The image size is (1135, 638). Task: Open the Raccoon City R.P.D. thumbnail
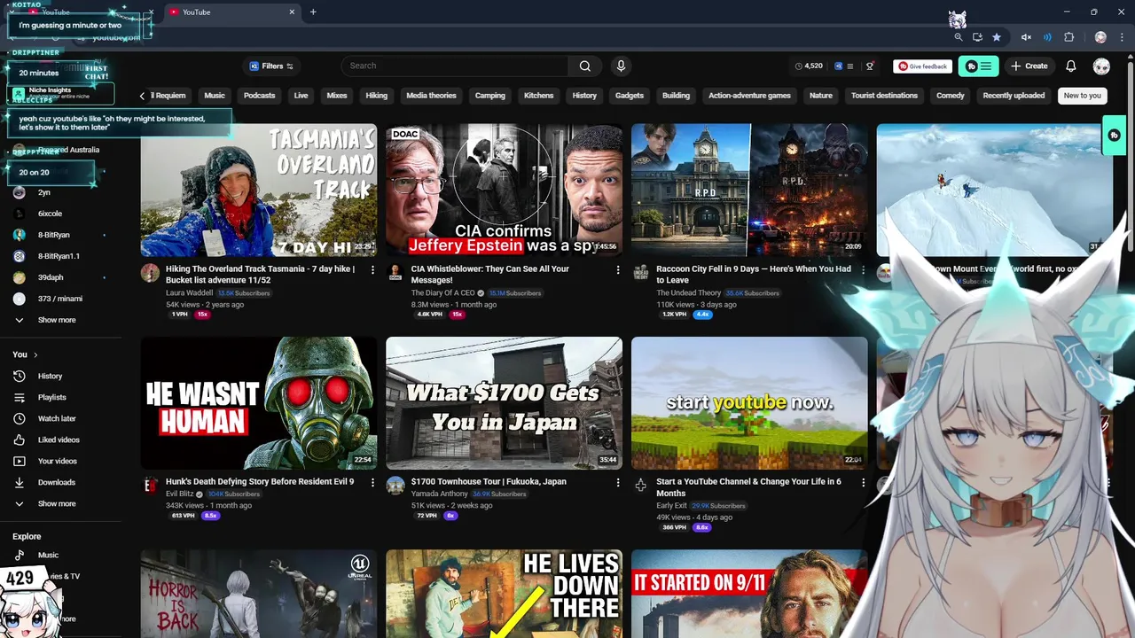(x=749, y=190)
